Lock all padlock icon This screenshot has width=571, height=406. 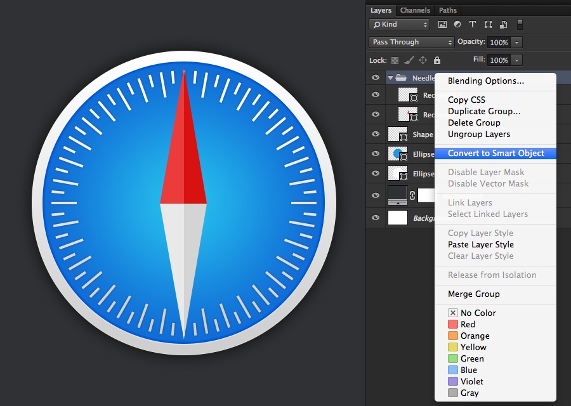(436, 60)
